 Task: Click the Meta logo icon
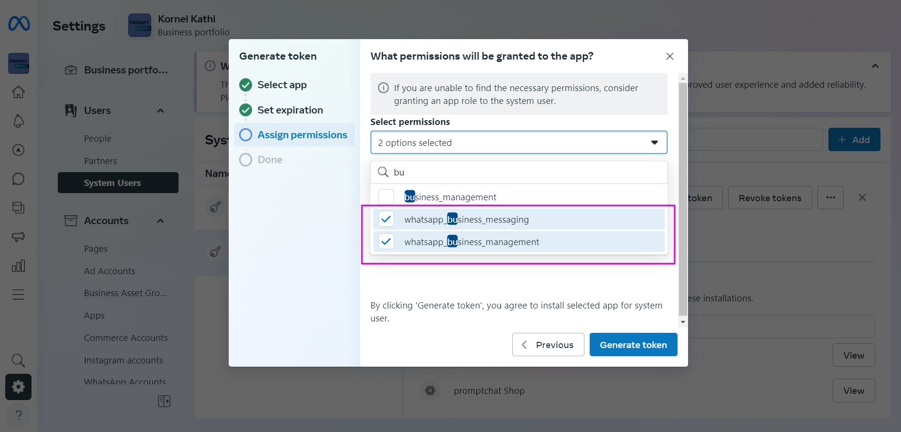point(19,23)
